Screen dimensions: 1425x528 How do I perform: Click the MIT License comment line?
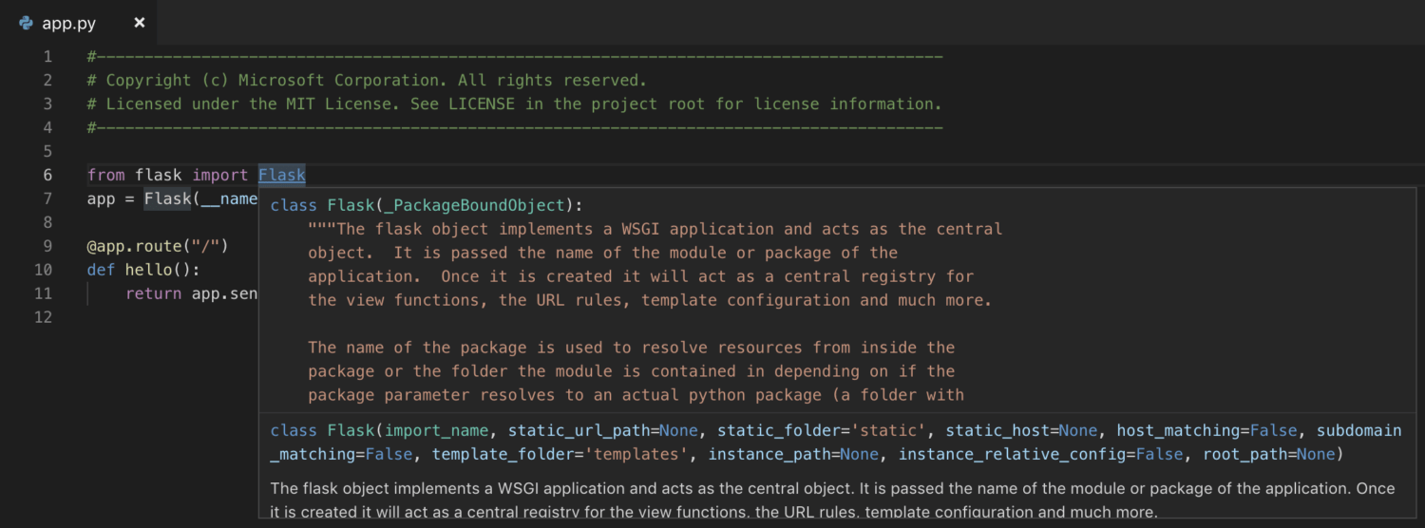click(x=514, y=104)
